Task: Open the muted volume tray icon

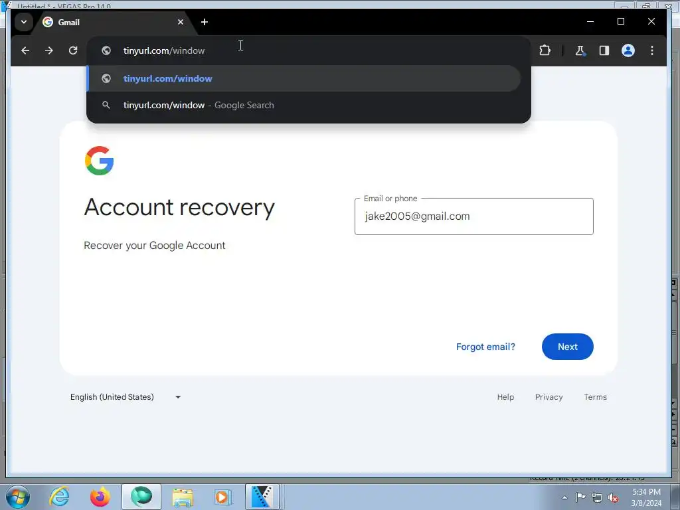Action: tap(613, 497)
